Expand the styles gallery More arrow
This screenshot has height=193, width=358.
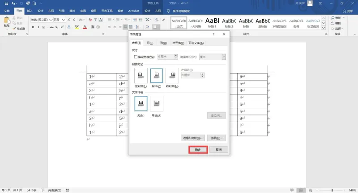(324, 28)
